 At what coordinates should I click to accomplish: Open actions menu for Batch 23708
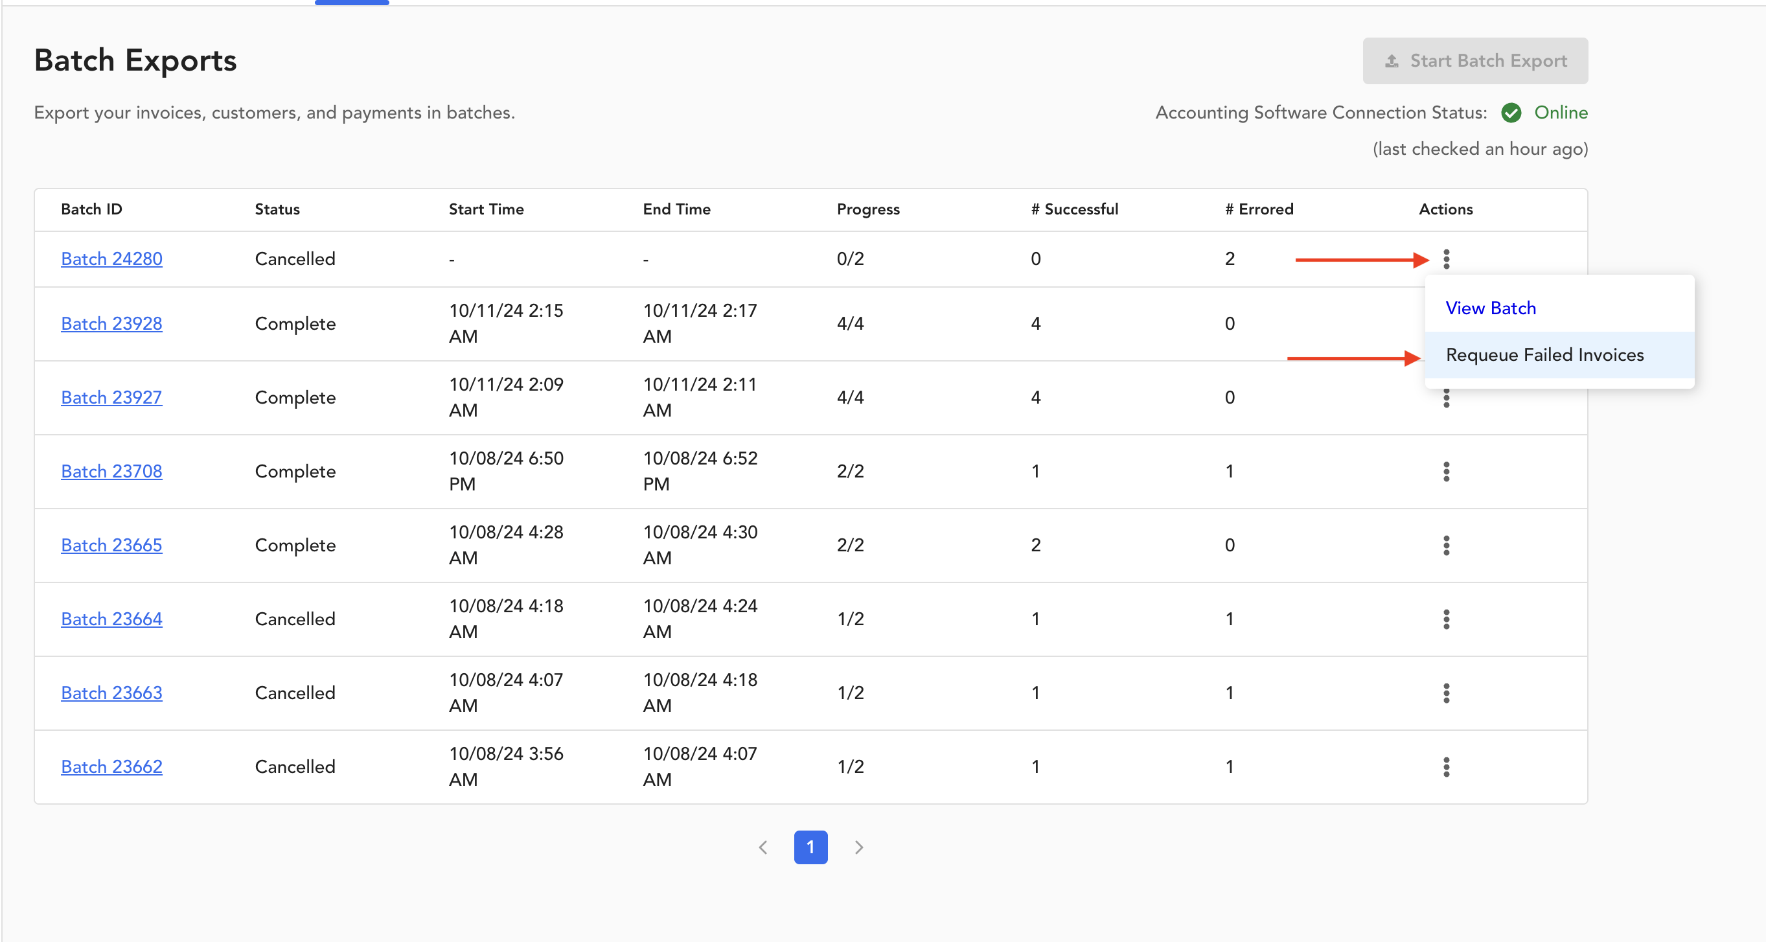coord(1446,472)
